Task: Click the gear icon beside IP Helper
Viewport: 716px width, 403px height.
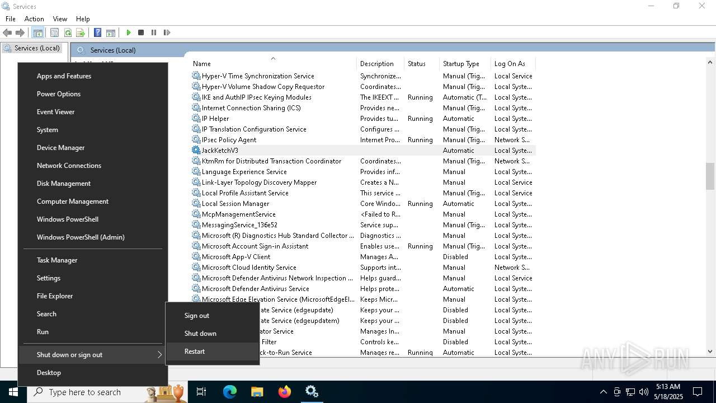Action: (x=196, y=118)
